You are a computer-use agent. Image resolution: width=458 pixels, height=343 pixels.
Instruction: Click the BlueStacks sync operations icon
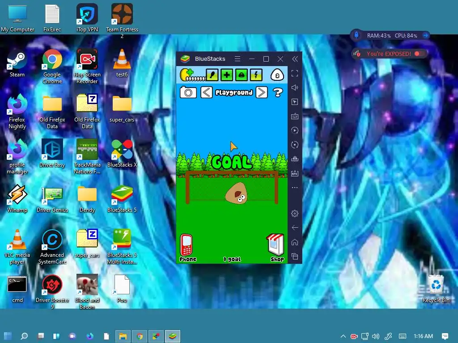coord(295,145)
